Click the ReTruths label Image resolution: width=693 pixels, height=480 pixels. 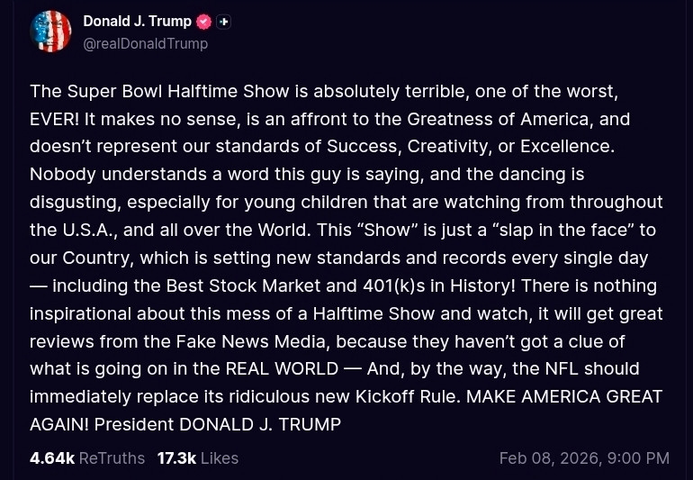click(x=112, y=458)
